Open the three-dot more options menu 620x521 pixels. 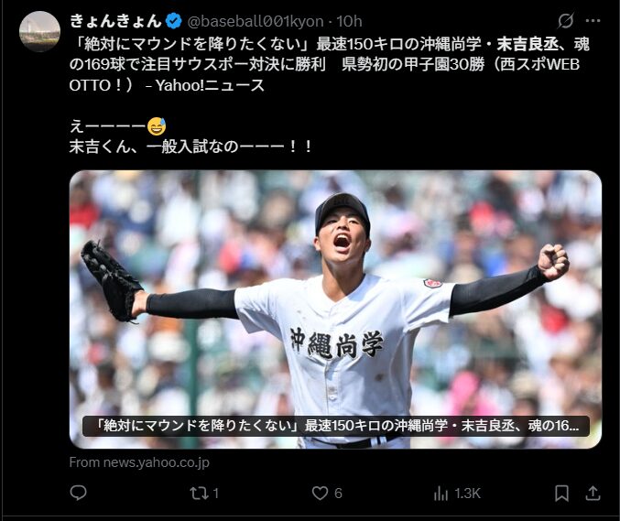tap(593, 21)
